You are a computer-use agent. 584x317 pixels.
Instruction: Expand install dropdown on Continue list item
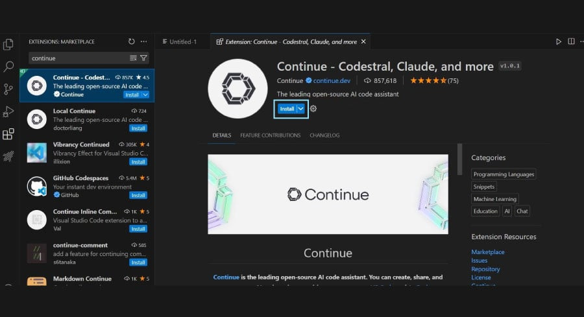[145, 95]
